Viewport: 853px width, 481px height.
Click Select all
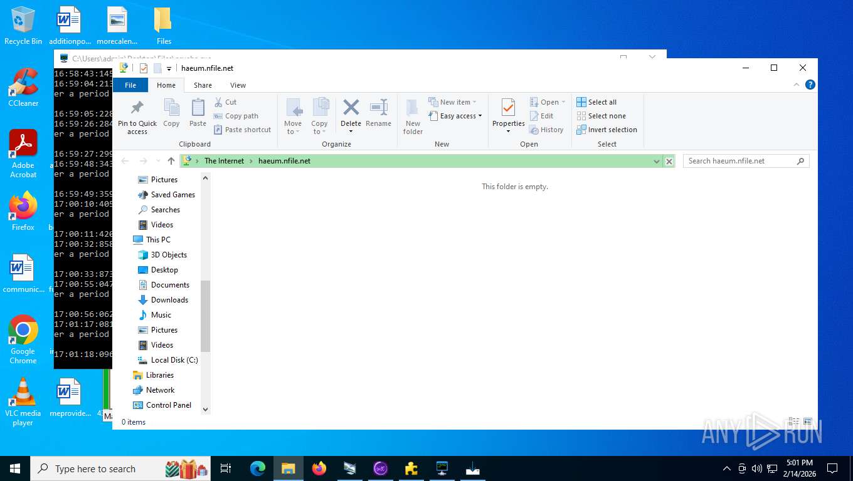(596, 102)
